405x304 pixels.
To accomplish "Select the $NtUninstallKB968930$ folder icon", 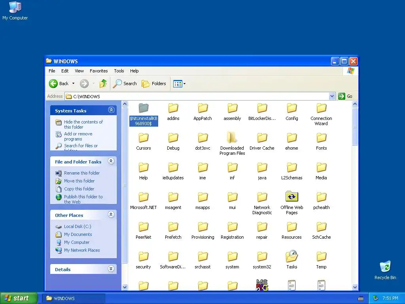I will click(143, 108).
